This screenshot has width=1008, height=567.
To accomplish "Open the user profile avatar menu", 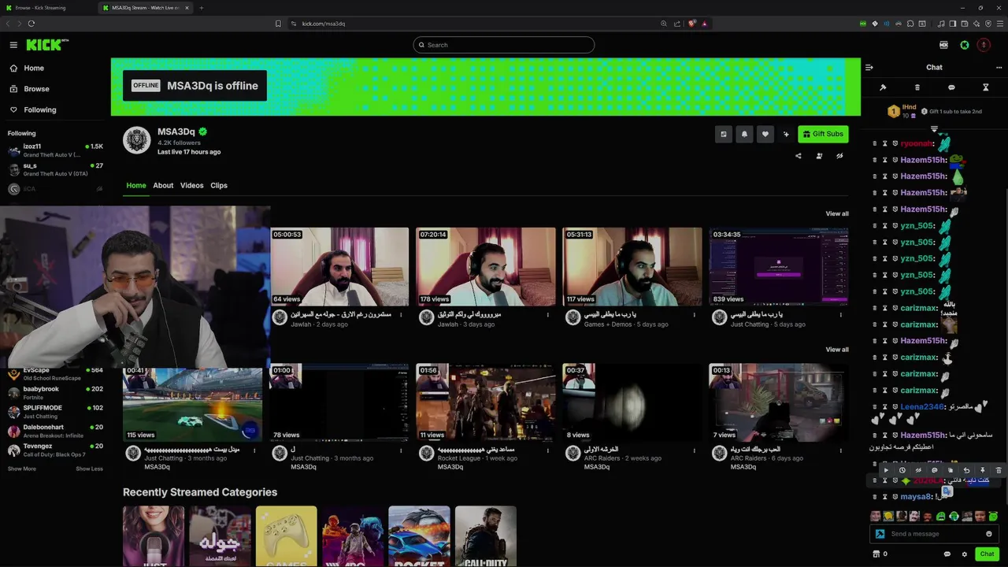I will point(984,45).
